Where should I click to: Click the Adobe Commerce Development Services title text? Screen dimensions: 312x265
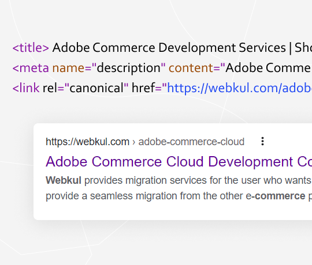[169, 48]
